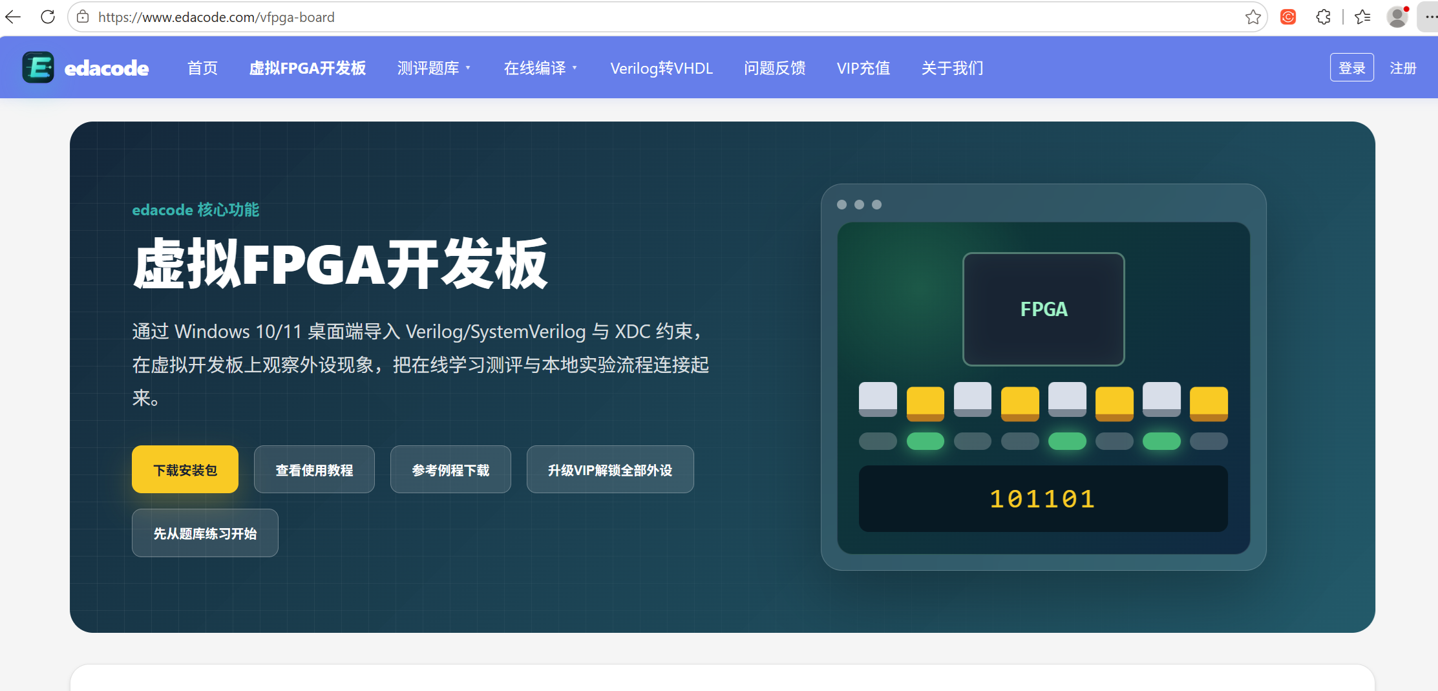Click the 虚拟FPGA开发板 hero heading

[x=340, y=264]
